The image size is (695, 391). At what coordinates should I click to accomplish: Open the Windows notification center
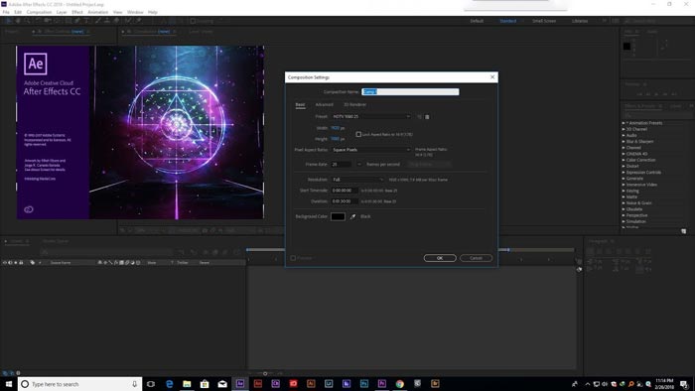(x=684, y=384)
